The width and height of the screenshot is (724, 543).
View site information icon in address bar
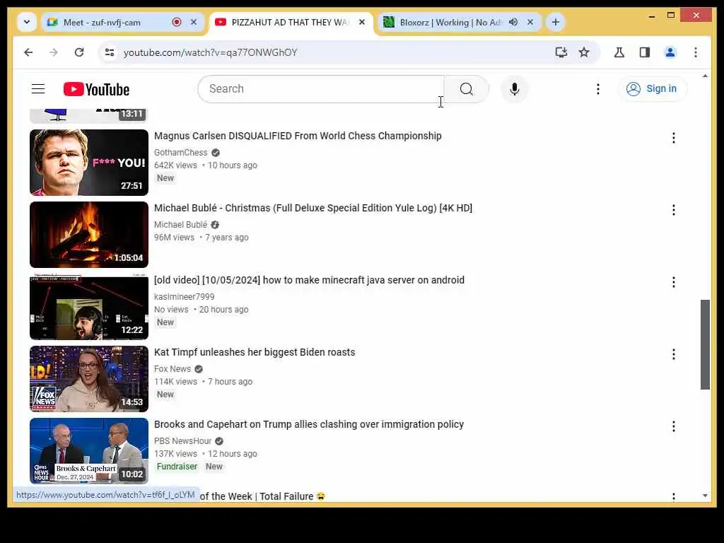(x=110, y=52)
